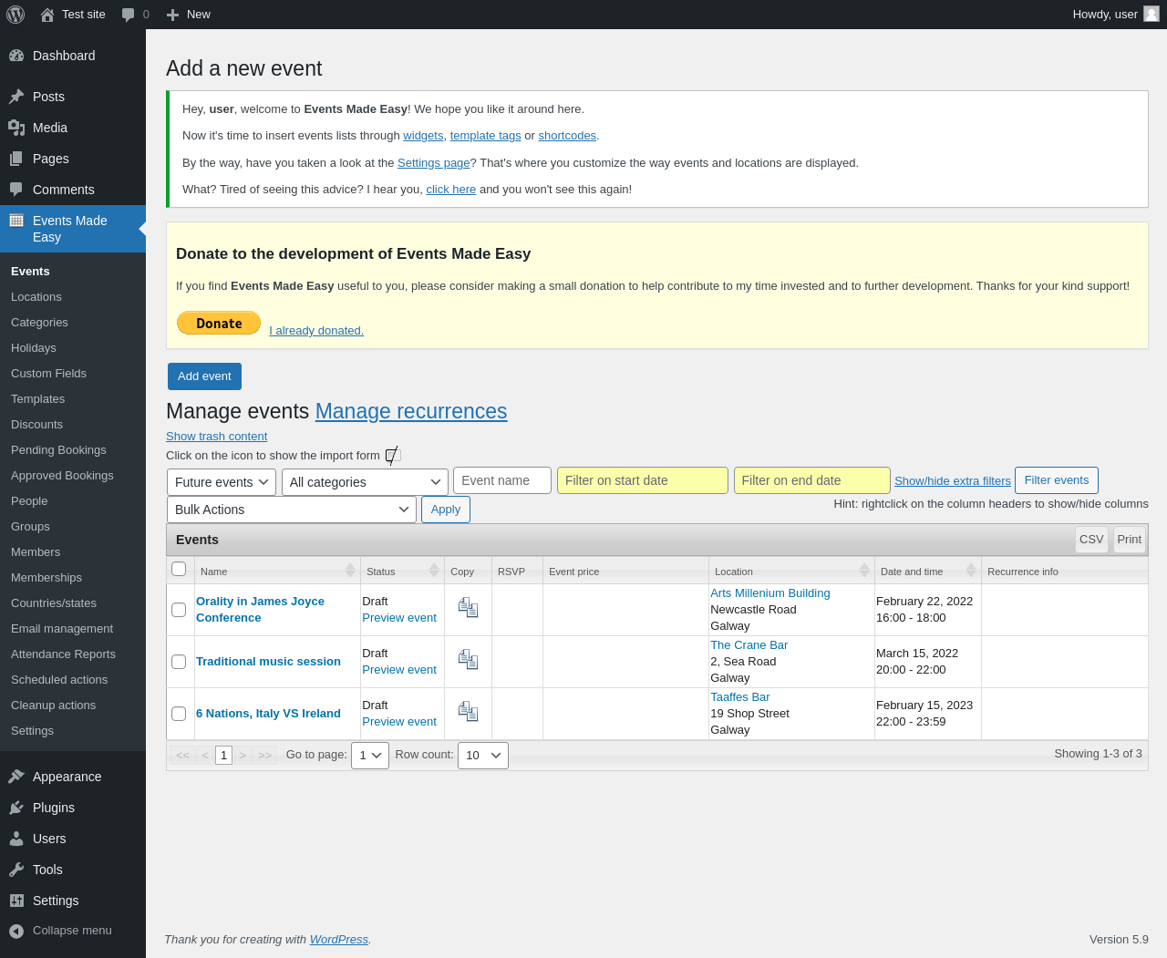Sort events by Status column arrows
Image resolution: width=1167 pixels, height=958 pixels.
(x=434, y=571)
